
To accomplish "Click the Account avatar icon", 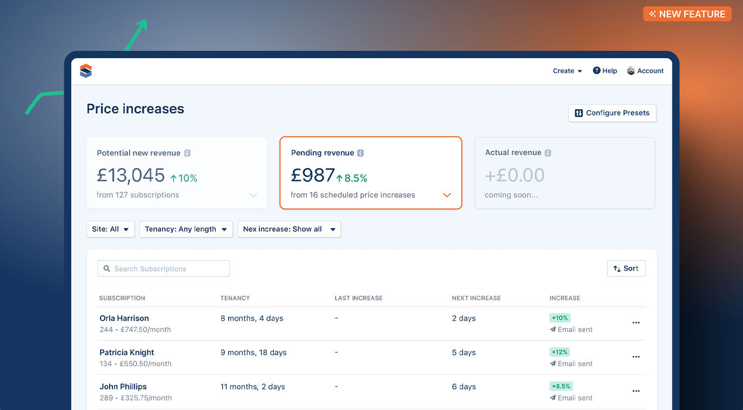I will [x=630, y=70].
